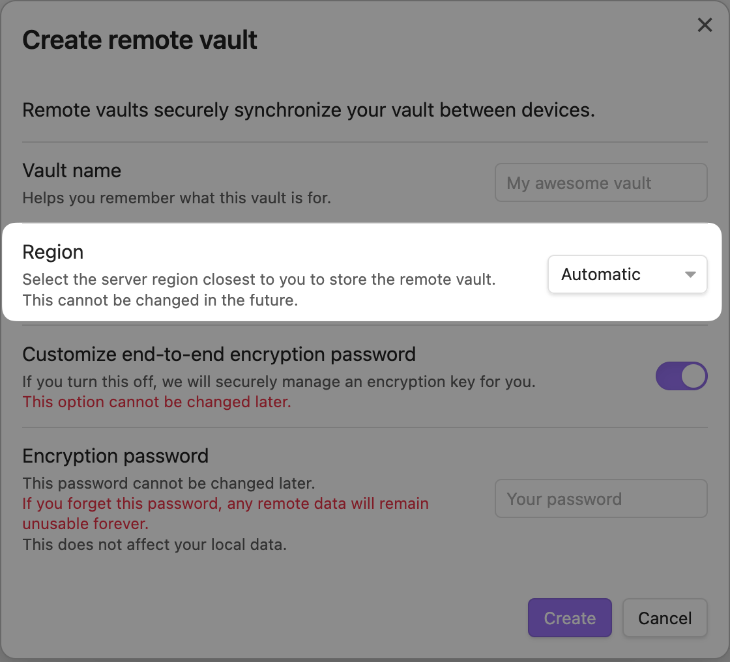Select the Vault name section heading
Image resolution: width=730 pixels, height=662 pixels.
[72, 171]
